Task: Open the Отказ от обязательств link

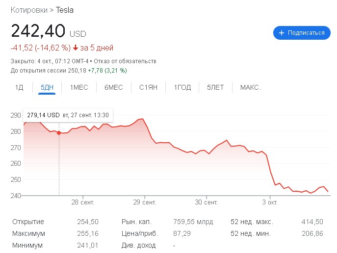Action: 133,61
